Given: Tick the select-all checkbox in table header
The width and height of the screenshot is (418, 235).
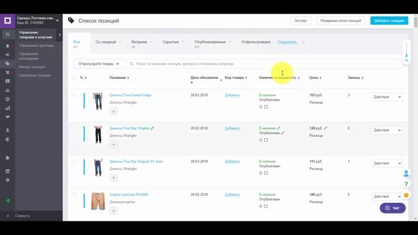Looking at the screenshot, I should point(74,78).
